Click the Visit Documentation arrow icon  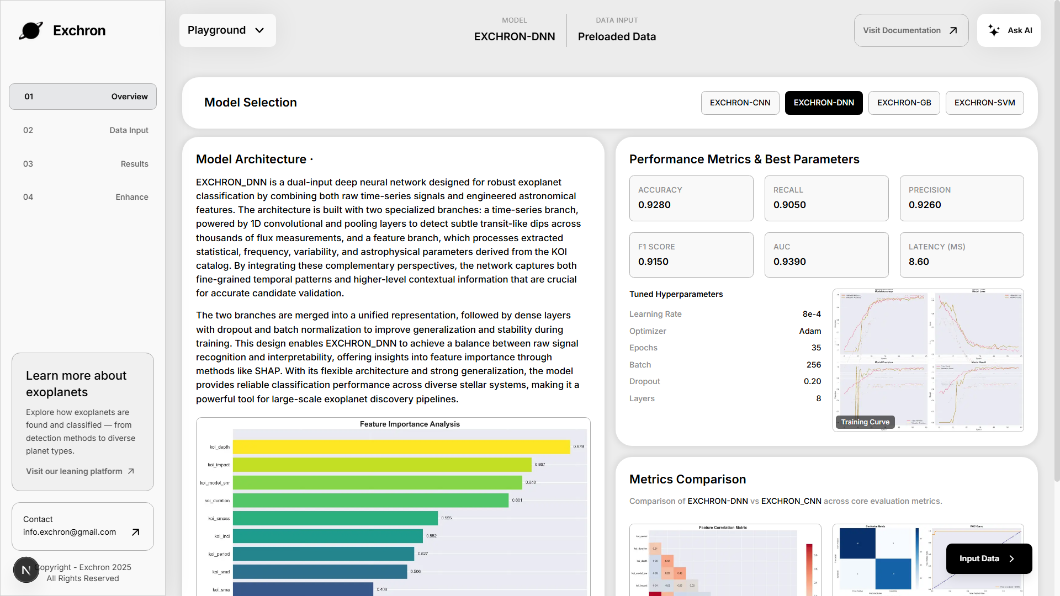[x=953, y=30]
